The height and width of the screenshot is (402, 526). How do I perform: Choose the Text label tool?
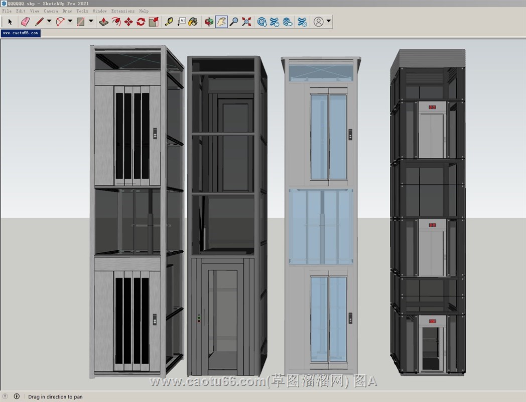(182, 22)
